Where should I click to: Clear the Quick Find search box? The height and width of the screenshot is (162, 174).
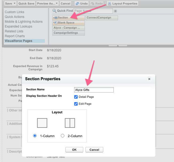pos(115,11)
